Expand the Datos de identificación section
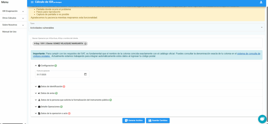This screenshot has width=268, height=124. (36, 86)
